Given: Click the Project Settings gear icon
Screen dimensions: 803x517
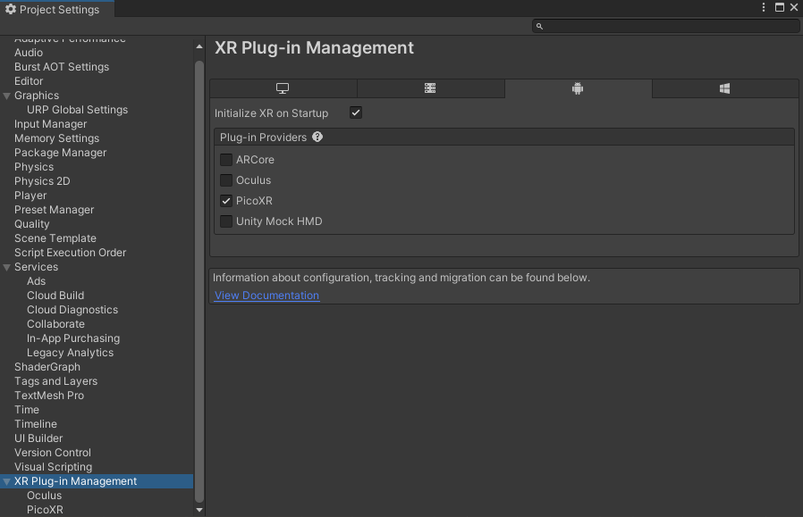Looking at the screenshot, I should point(11,8).
